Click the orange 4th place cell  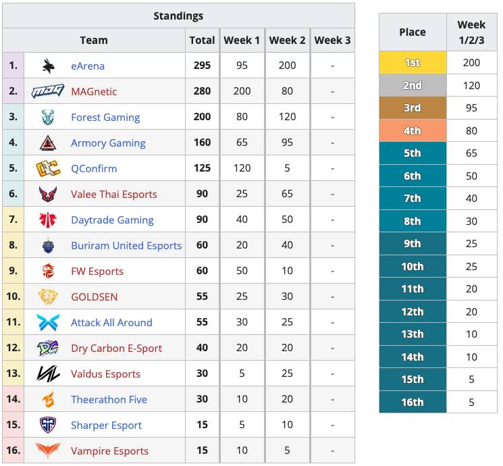tap(413, 130)
